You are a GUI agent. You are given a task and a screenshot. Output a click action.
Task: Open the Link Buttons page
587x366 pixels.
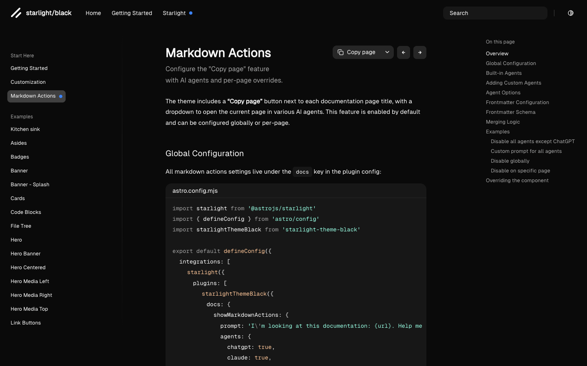[26, 323]
